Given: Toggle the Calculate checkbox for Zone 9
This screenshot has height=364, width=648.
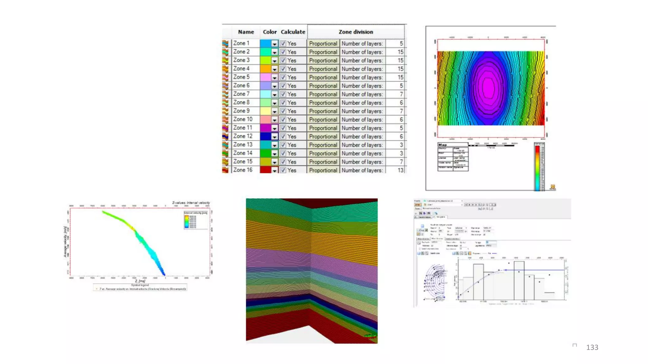Looking at the screenshot, I should (x=283, y=111).
